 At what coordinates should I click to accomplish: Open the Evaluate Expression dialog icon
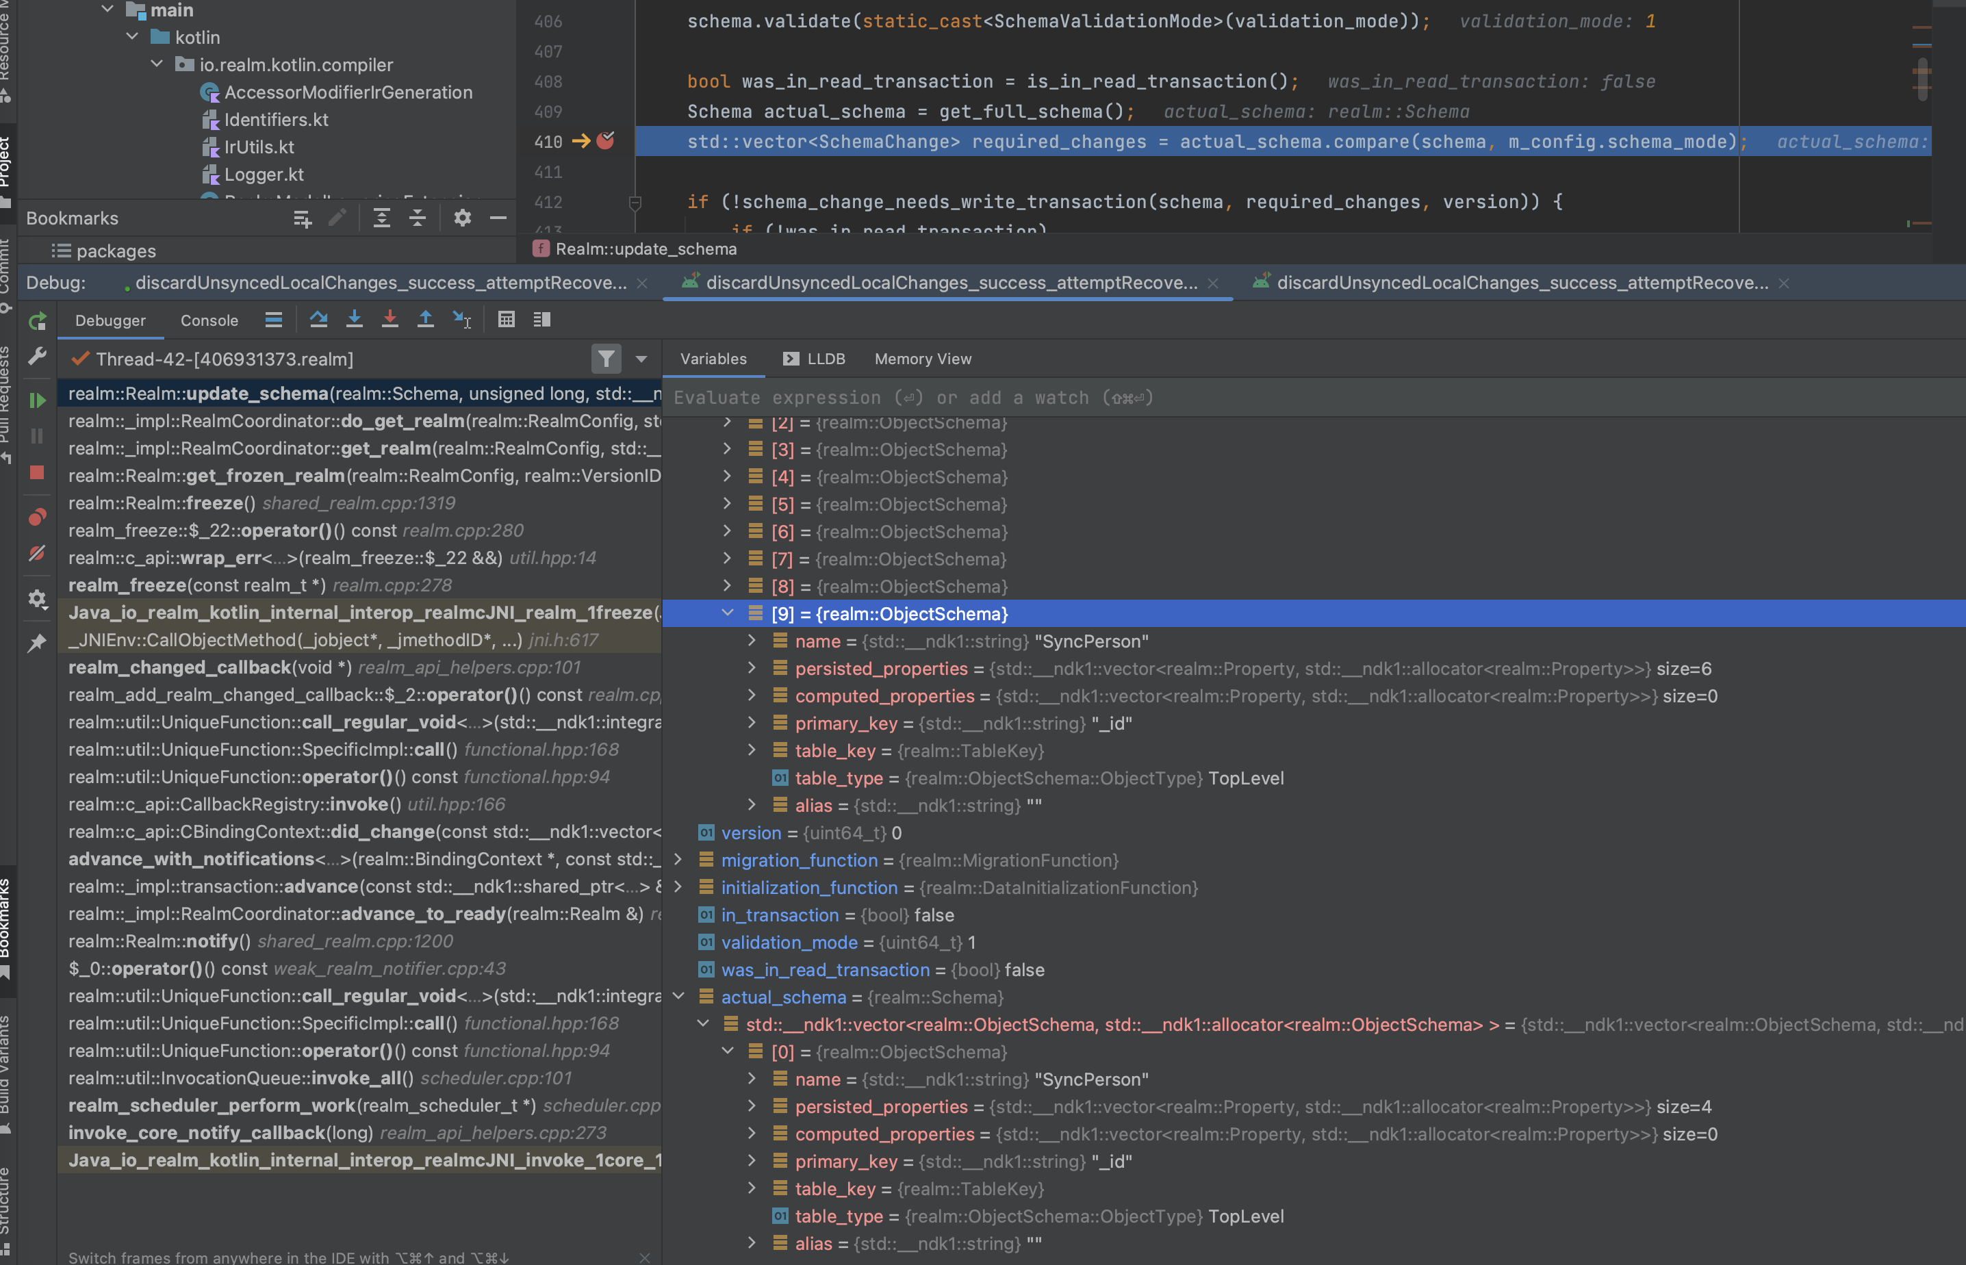[x=507, y=319]
